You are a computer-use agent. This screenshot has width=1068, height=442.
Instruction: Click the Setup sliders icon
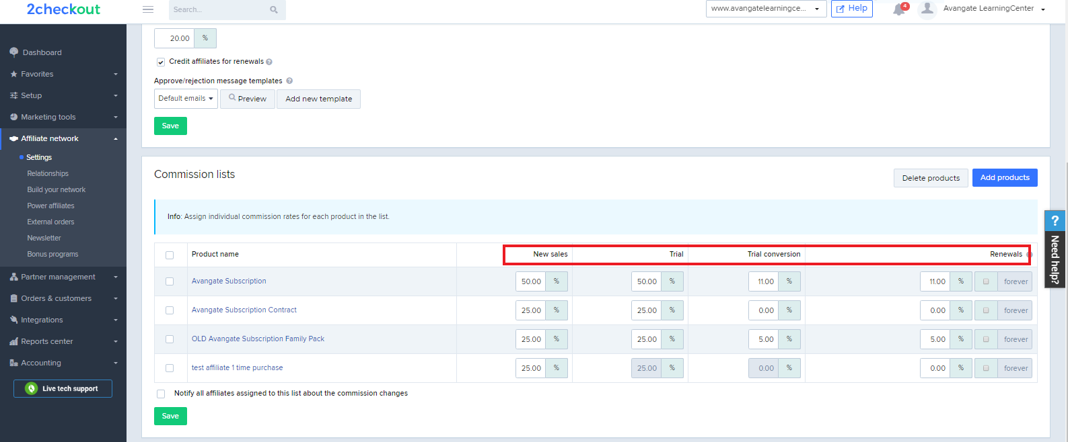pyautogui.click(x=14, y=95)
